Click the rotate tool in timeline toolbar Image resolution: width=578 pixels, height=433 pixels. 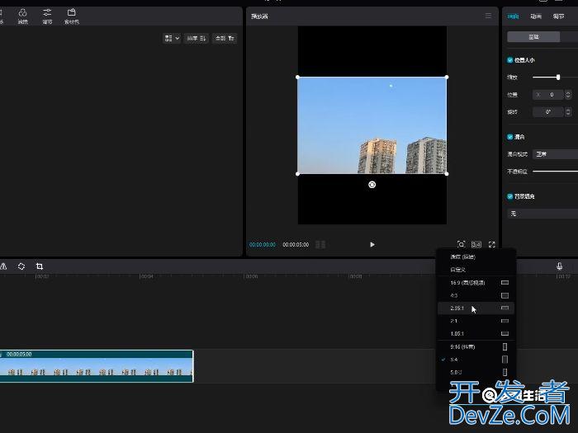pos(21,266)
